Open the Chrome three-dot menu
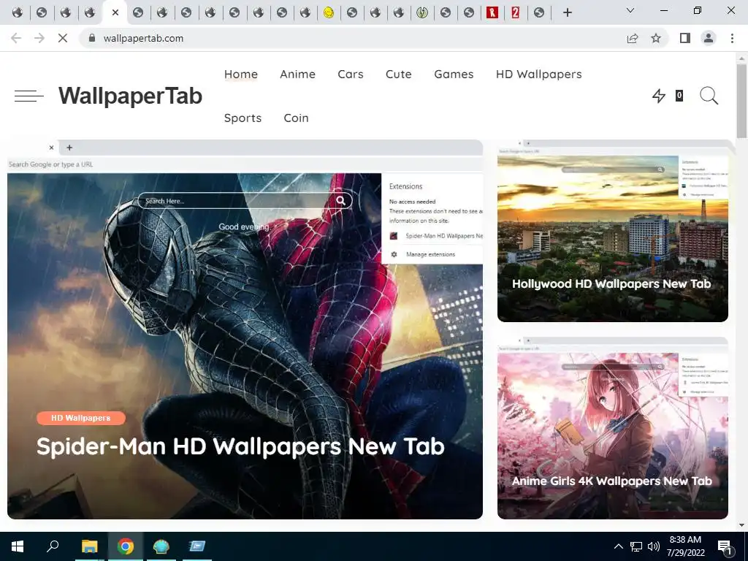The image size is (748, 561). [x=732, y=38]
